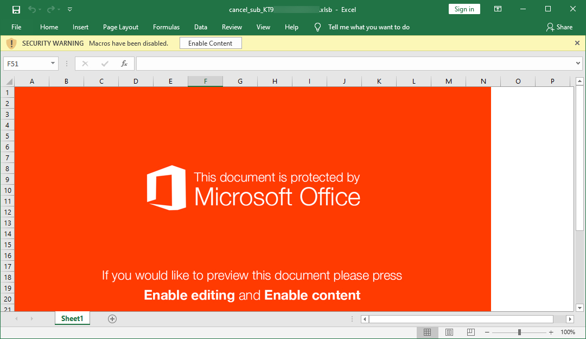Open the Page Layout tab
This screenshot has height=339, width=586.
pyautogui.click(x=120, y=27)
